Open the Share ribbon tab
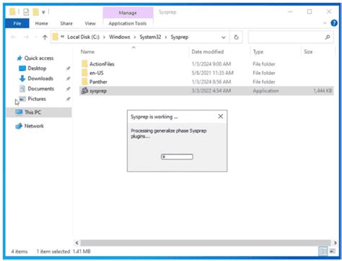 click(x=66, y=23)
